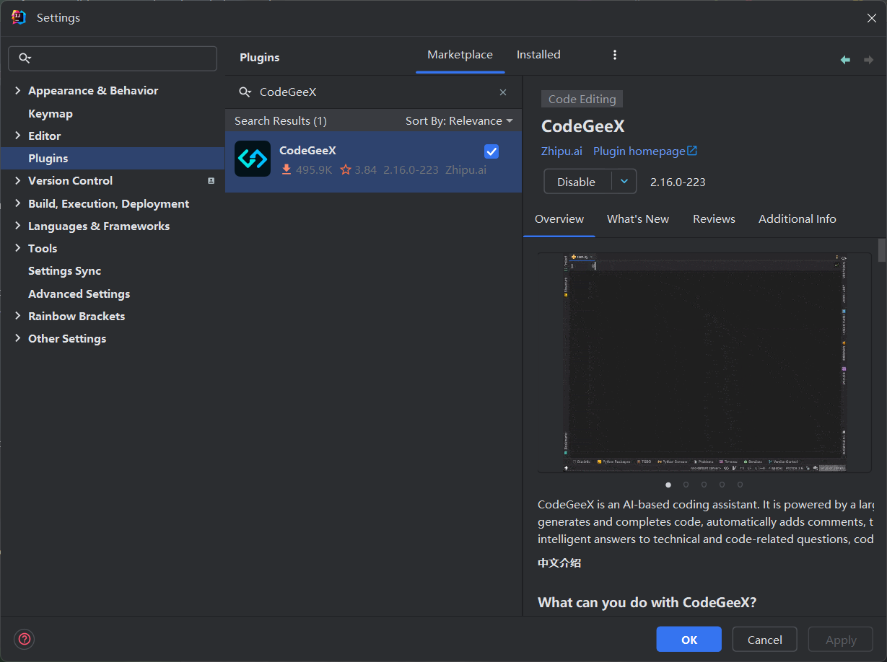Image resolution: width=887 pixels, height=662 pixels.
Task: Select the second screenshot carousel dot
Action: point(686,485)
